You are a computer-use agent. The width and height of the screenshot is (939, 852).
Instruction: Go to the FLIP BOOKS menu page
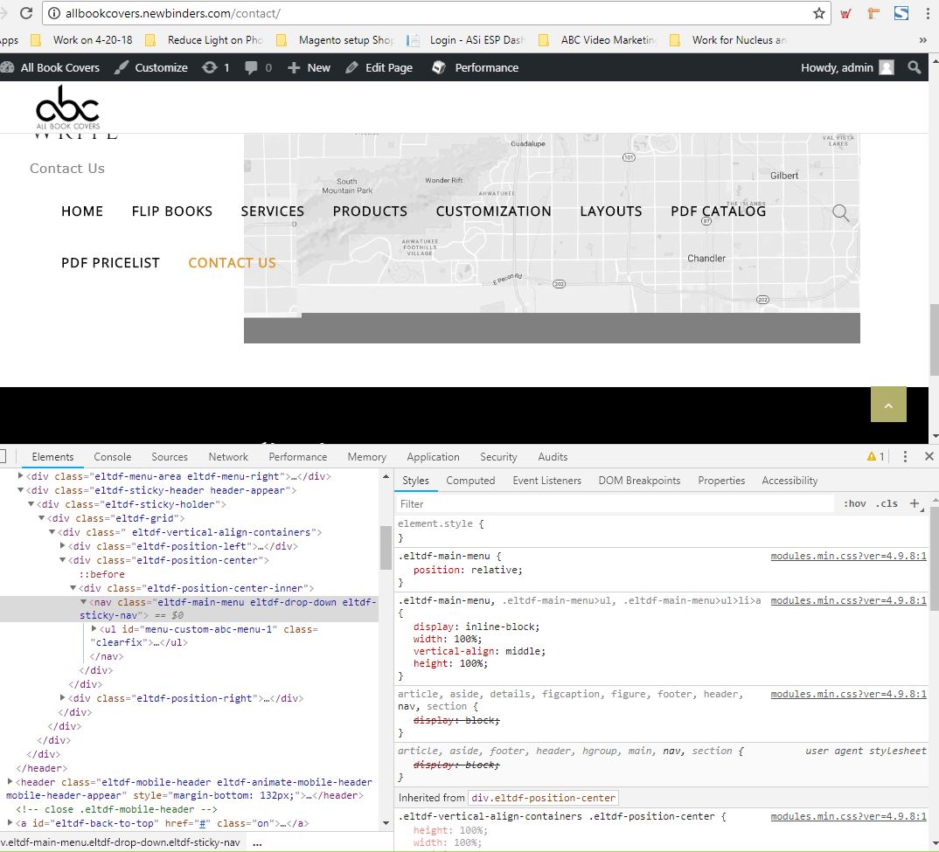(172, 211)
